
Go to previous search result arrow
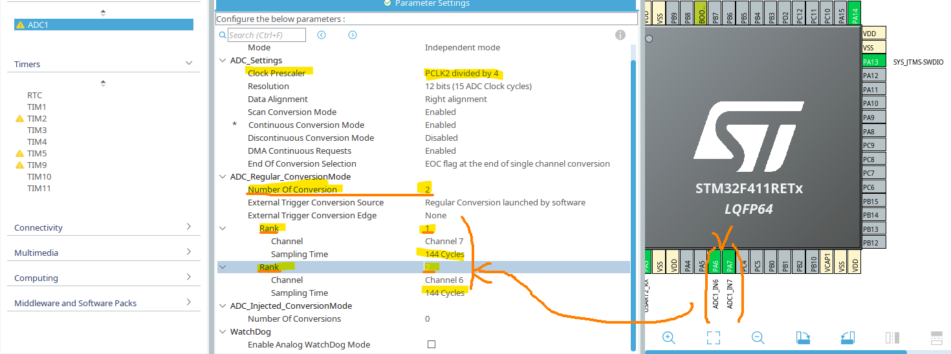[x=322, y=35]
